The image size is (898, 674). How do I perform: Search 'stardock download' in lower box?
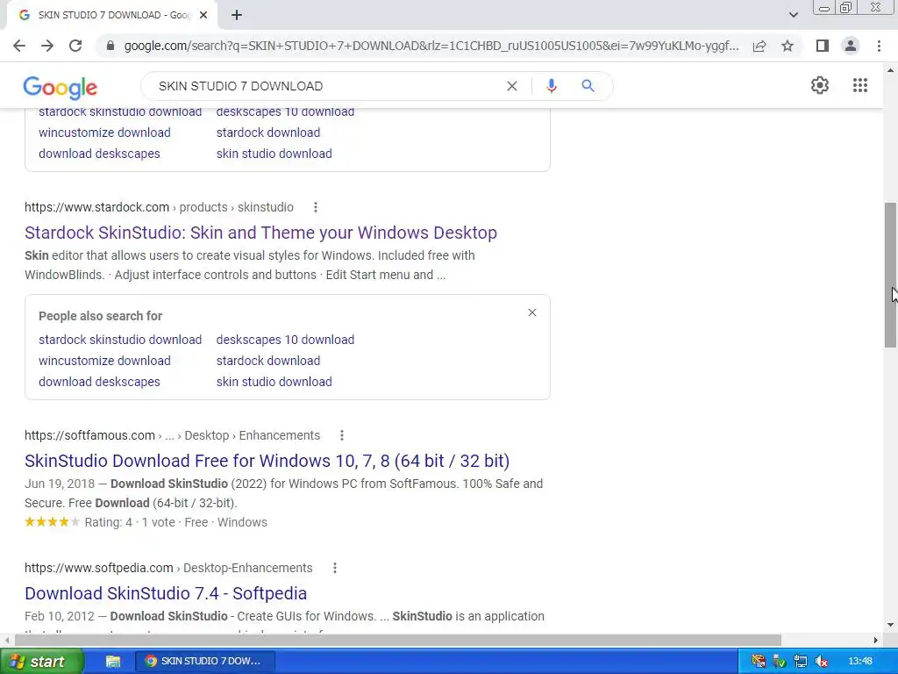click(268, 361)
